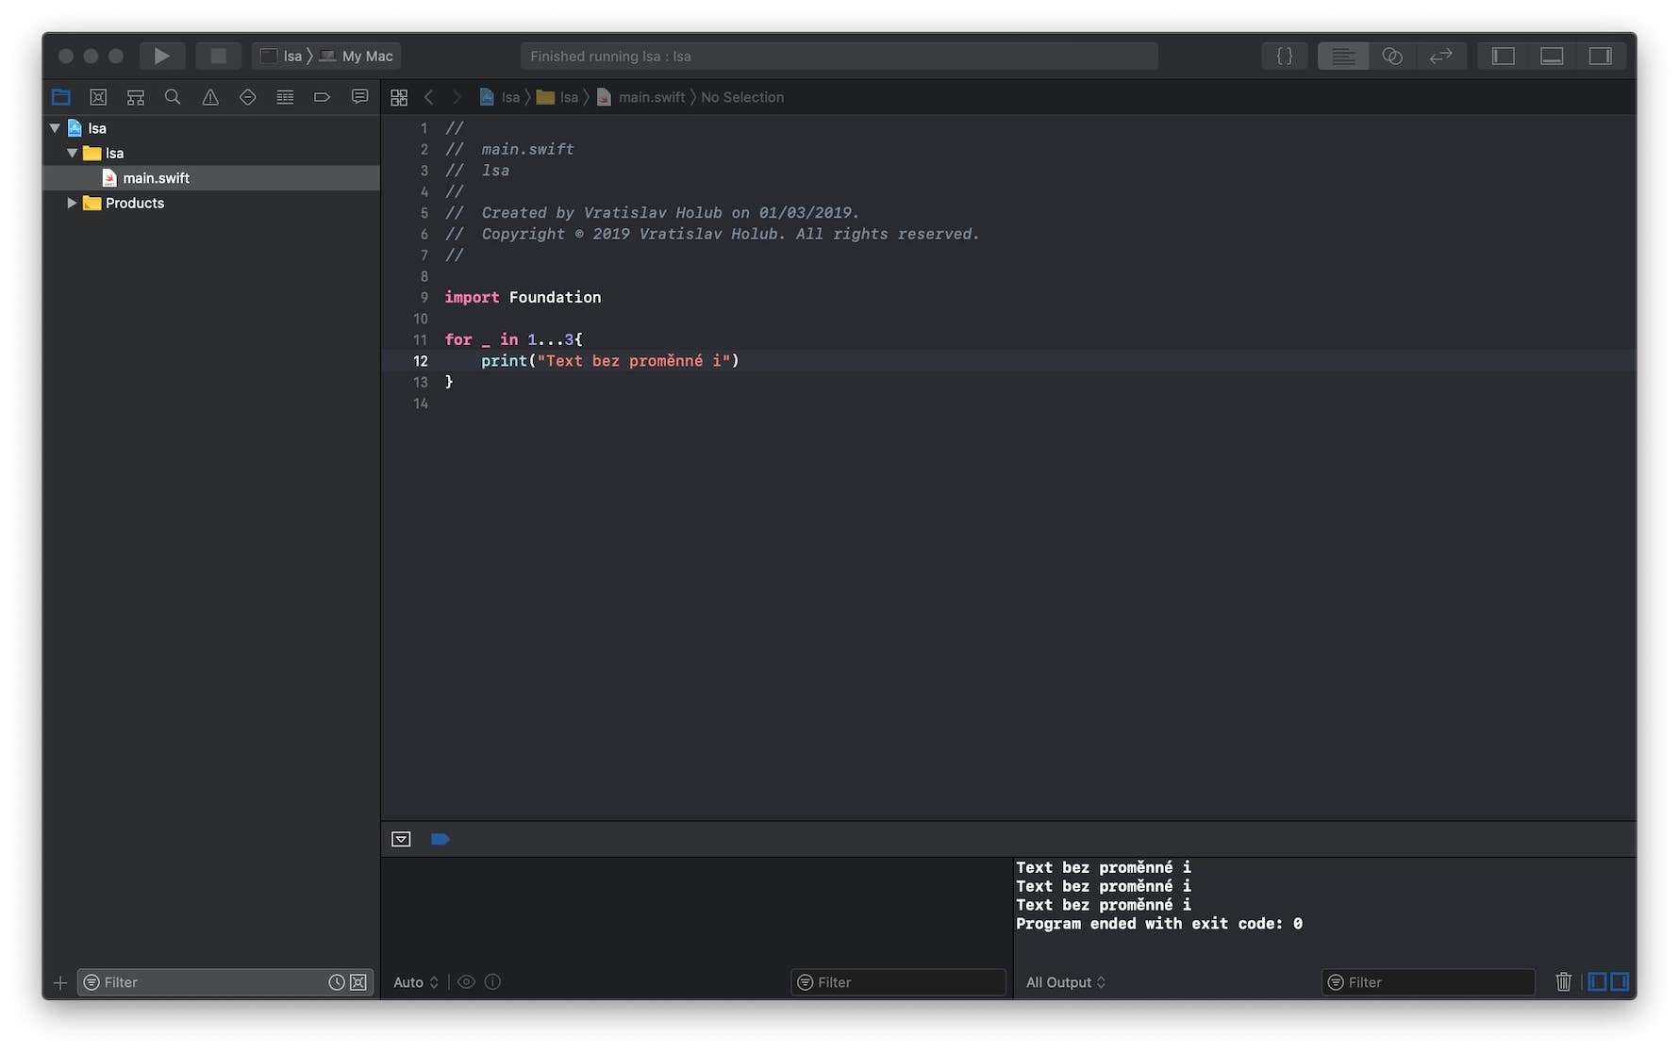Click main.swift in the jump bar
1679x1052 pixels.
[651, 97]
